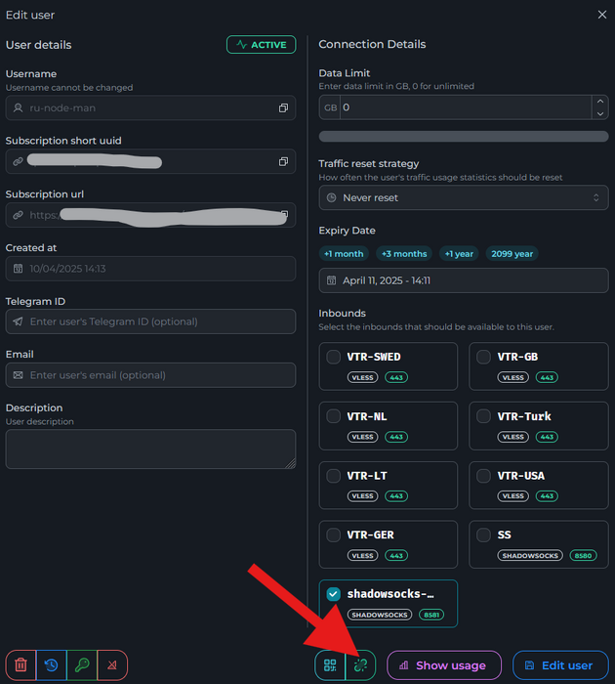
Task: Uncheck the shadowsocks inbound on port 8581
Action: click(x=334, y=594)
